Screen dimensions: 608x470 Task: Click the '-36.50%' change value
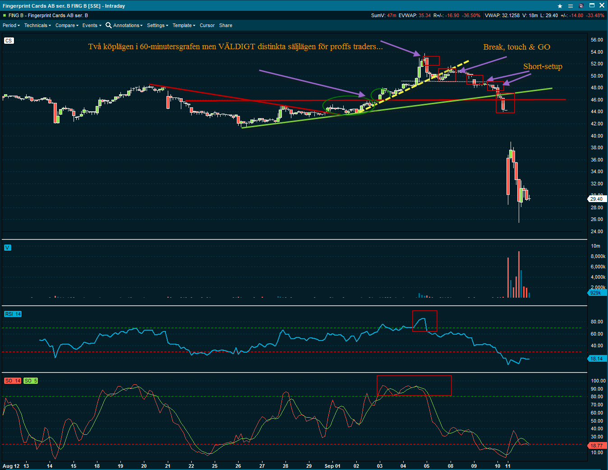[471, 15]
